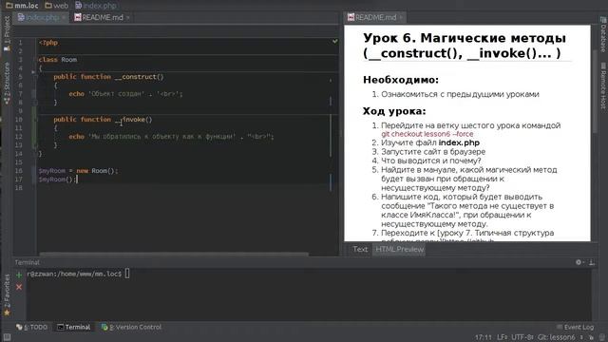The width and height of the screenshot is (608, 342).
Task: Open Favorites tool window
Action: click(x=7, y=294)
